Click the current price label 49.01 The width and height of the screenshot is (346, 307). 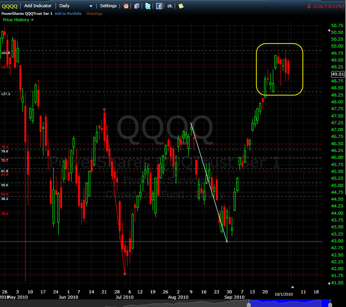tap(338, 74)
